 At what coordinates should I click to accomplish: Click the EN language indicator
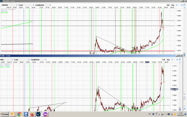[x=150, y=114]
